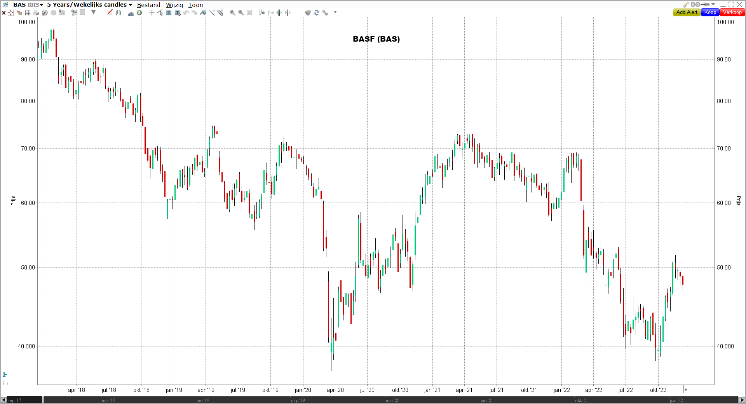Click the shift chart forward arrow icon
The width and height of the screenshot is (746, 404).
pyautogui.click(x=262, y=12)
